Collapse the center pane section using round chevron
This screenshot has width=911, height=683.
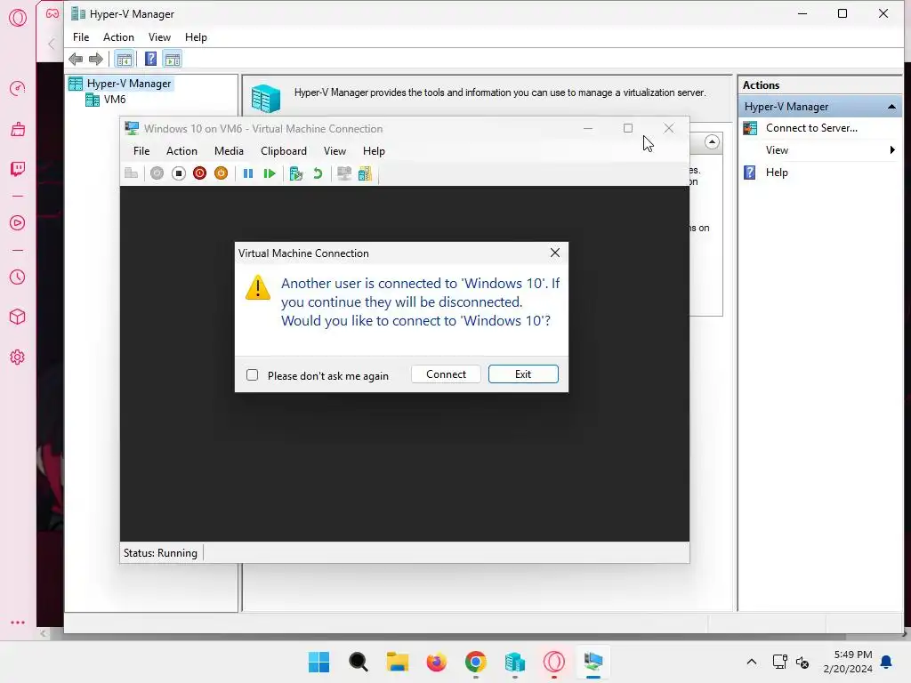712,142
